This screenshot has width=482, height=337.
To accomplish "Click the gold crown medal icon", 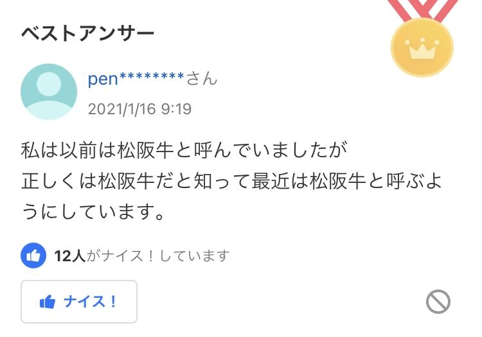I will click(422, 47).
